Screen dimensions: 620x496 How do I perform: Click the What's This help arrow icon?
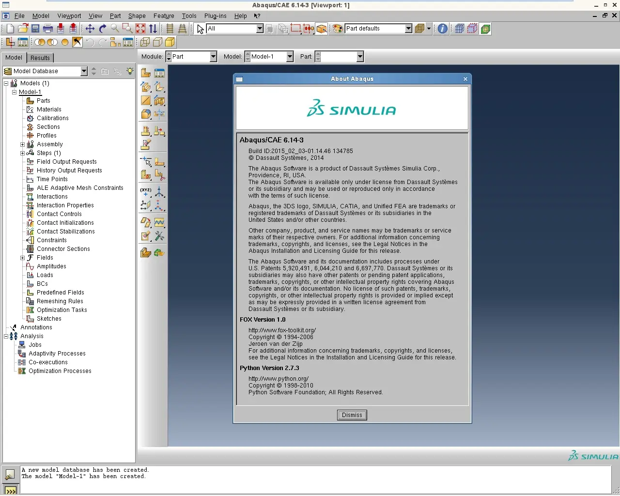pos(257,16)
